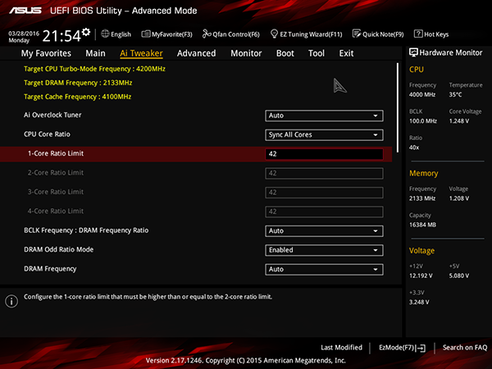Click Target DRAM Frequency : 2133MHz text

pos(78,83)
